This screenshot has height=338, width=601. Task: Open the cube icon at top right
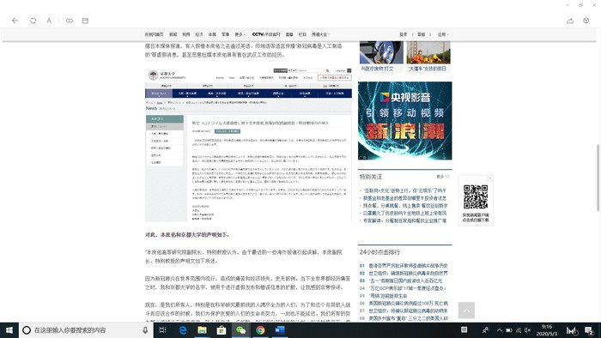586,21
